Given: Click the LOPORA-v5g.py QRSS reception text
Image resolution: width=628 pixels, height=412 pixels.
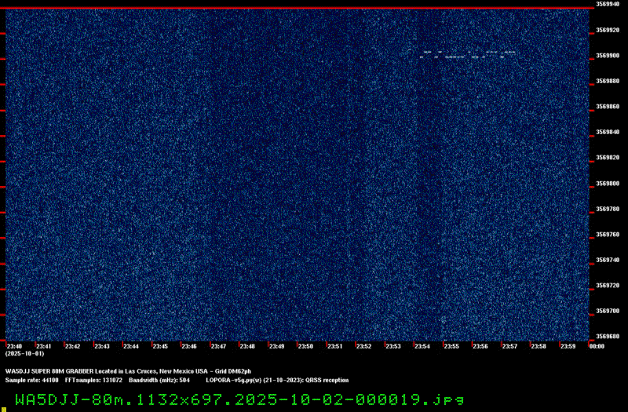Looking at the screenshot, I should [277, 380].
